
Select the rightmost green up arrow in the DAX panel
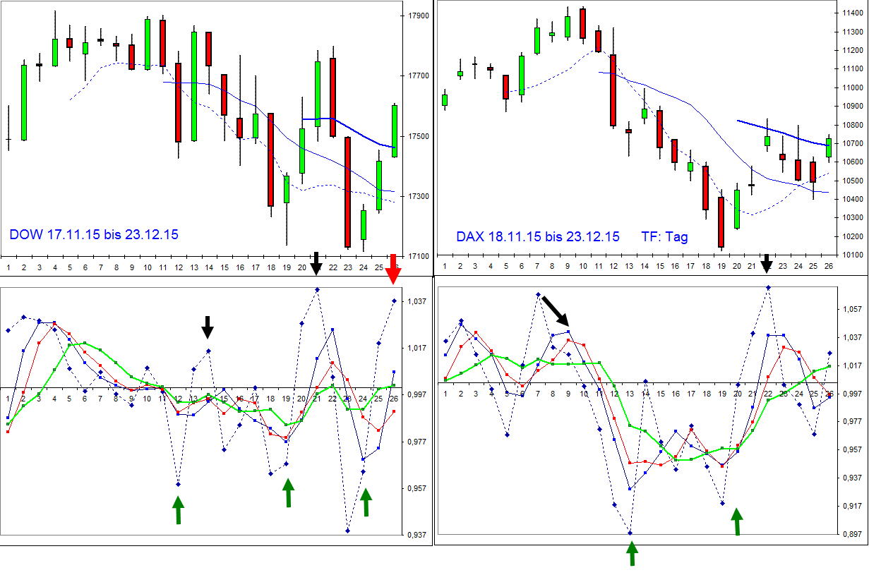pos(736,522)
